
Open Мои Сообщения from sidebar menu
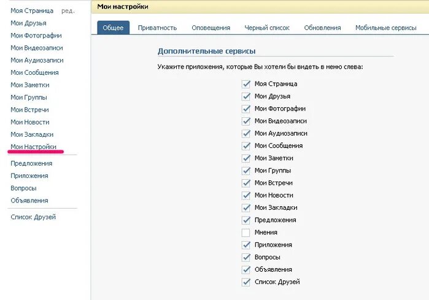tap(34, 73)
